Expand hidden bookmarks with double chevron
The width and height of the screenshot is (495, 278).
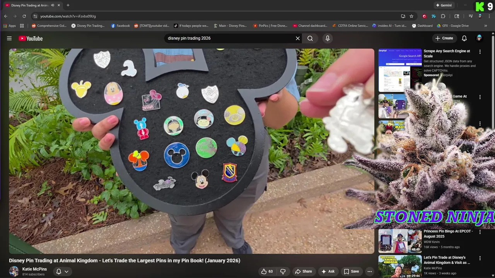[x=486, y=26]
